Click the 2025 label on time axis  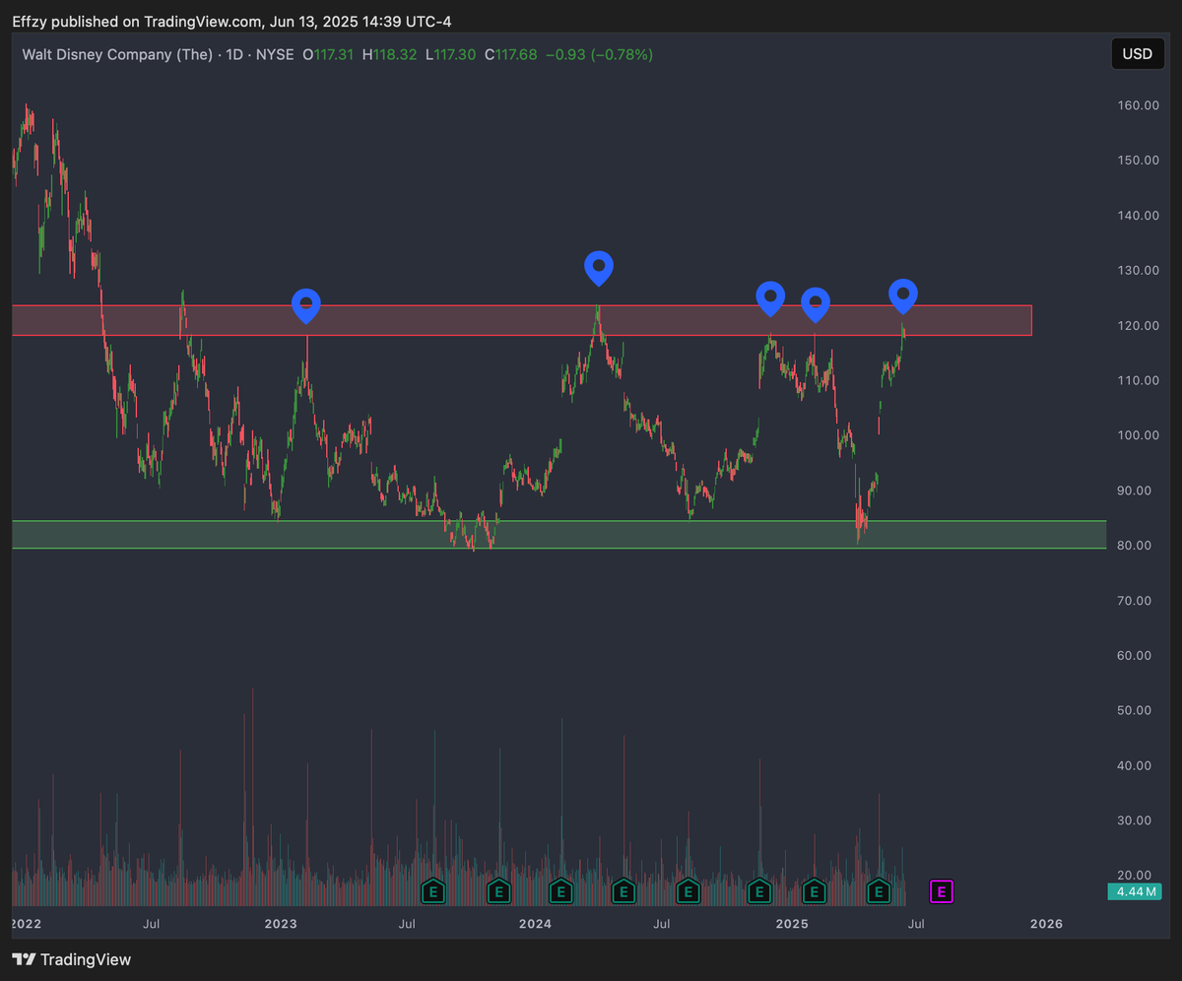click(x=791, y=924)
